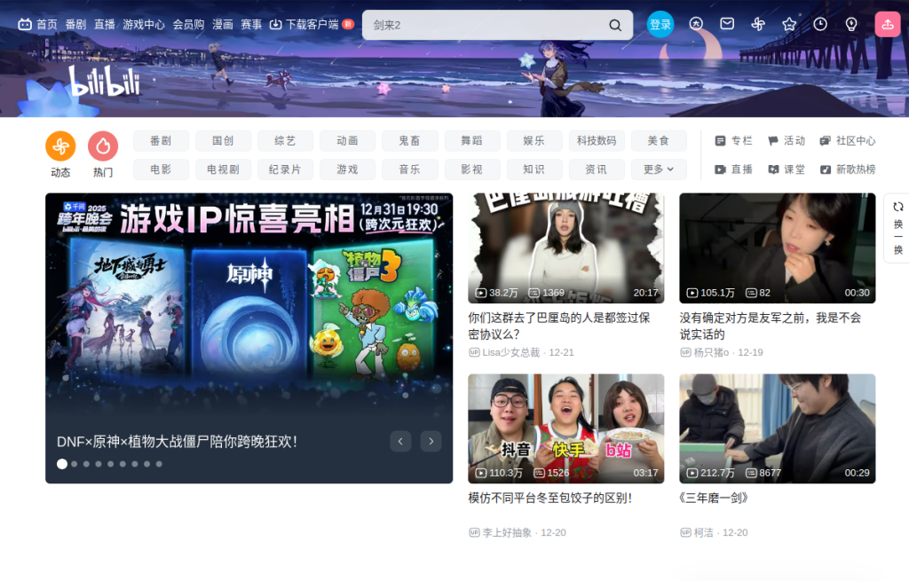This screenshot has height=581, width=909.
Task: Open the 巴厘岛 video thumbnail
Action: 565,248
